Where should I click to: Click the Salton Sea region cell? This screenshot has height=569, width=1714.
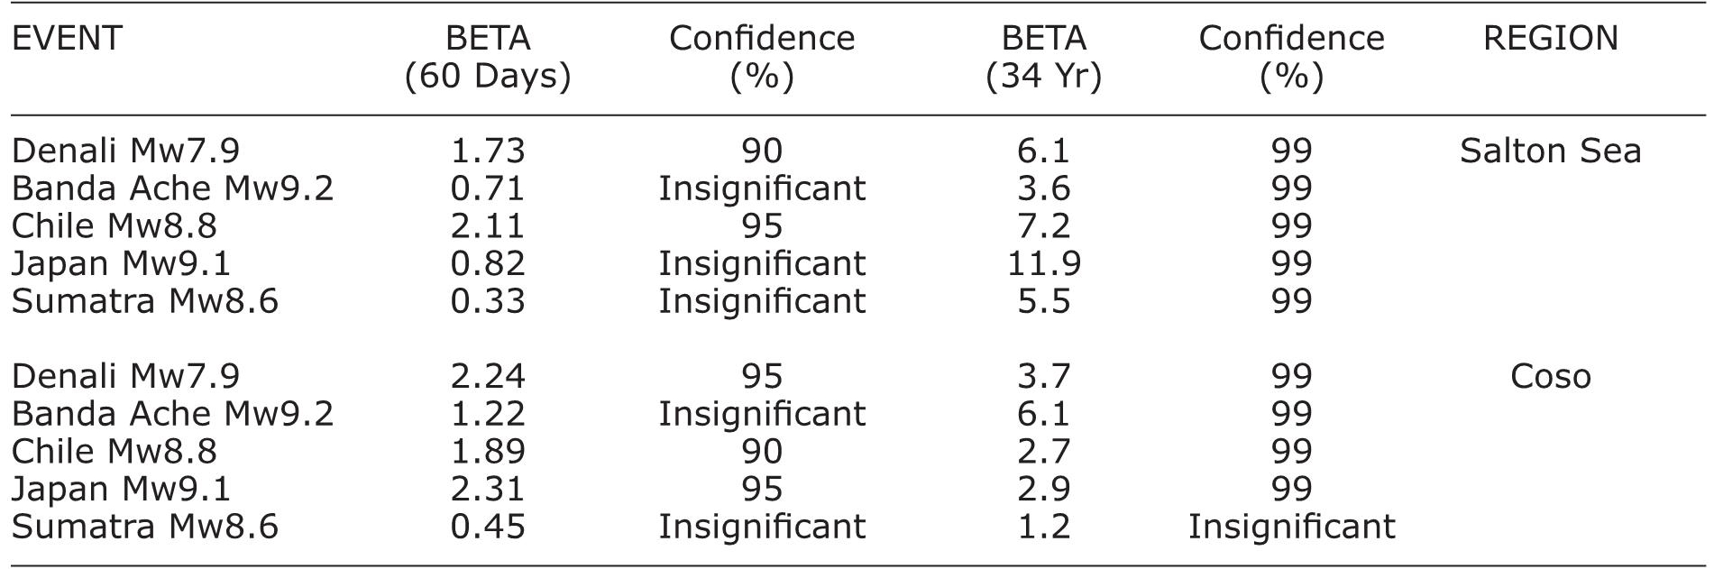1550,151
